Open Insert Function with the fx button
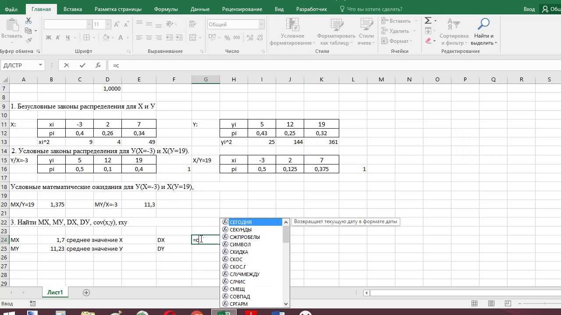The width and height of the screenshot is (561, 315). 98,65
